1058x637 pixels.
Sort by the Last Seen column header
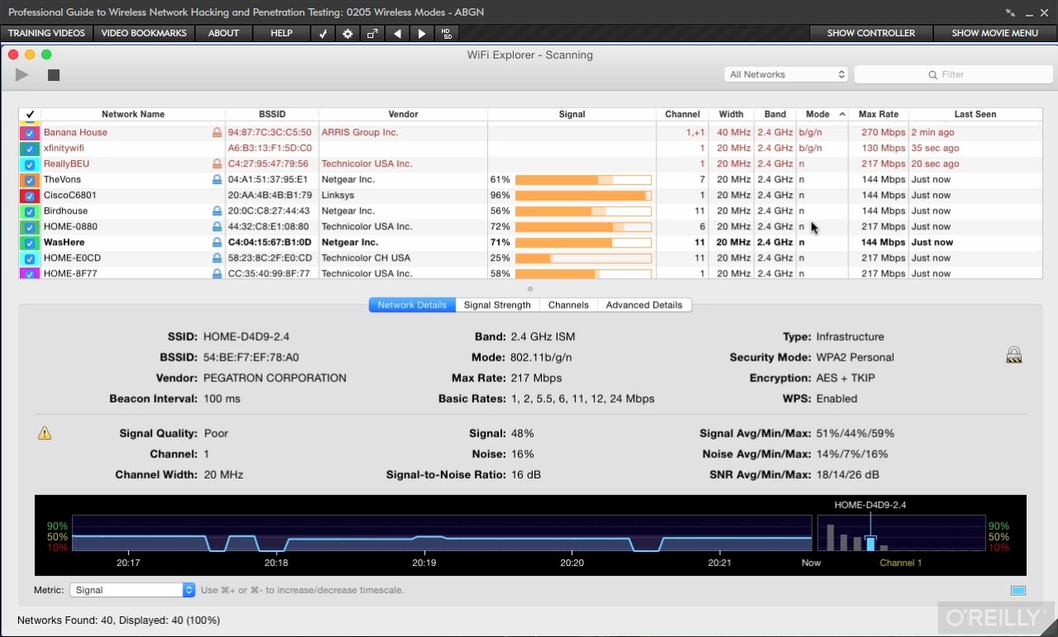(x=975, y=114)
